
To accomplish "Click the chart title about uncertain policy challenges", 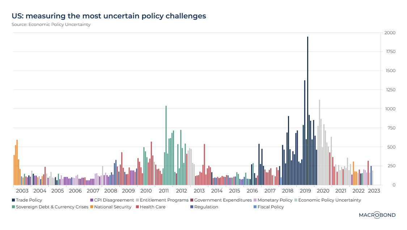I will (x=109, y=16).
